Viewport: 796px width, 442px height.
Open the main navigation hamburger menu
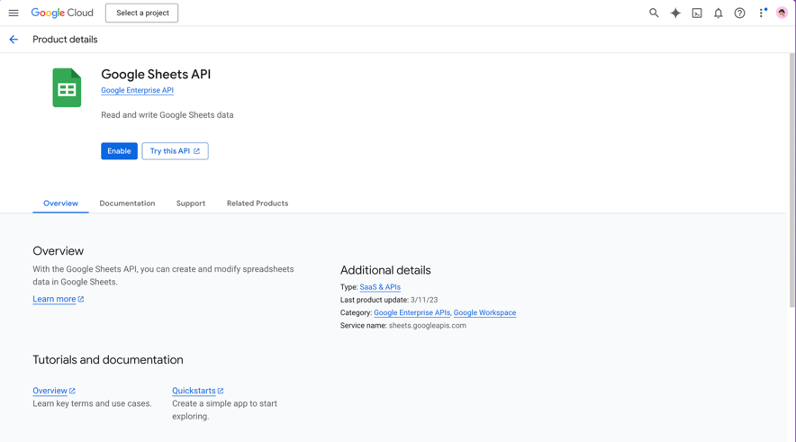pos(14,14)
